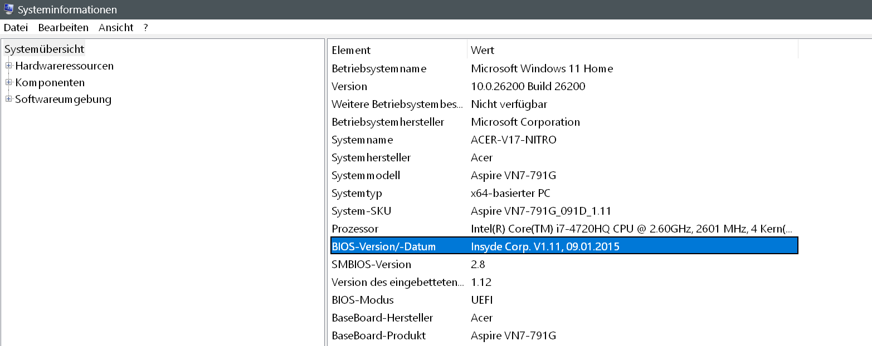This screenshot has height=346, width=872.
Task: Expand the Softwareumgebung node
Action: pos(8,99)
